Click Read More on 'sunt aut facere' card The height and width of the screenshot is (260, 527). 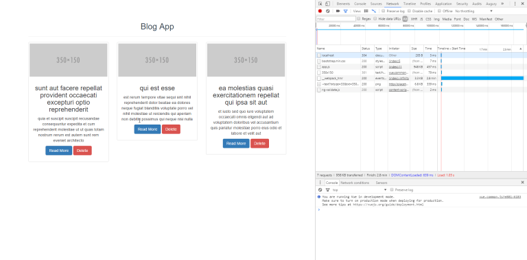pyautogui.click(x=59, y=151)
